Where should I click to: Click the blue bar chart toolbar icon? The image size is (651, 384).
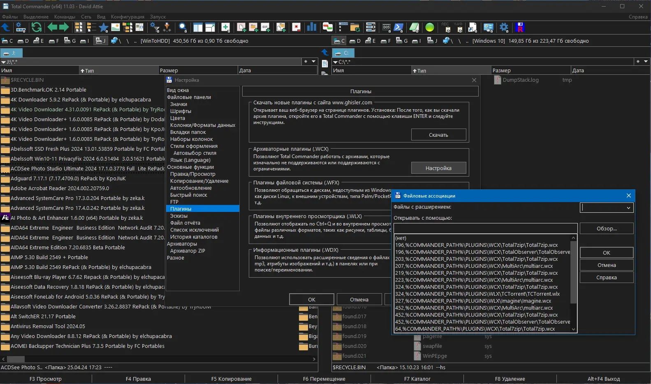coord(312,28)
